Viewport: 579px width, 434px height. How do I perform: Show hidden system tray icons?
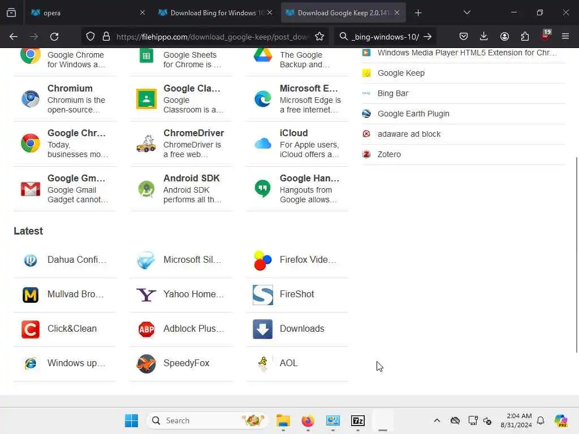tap(437, 420)
